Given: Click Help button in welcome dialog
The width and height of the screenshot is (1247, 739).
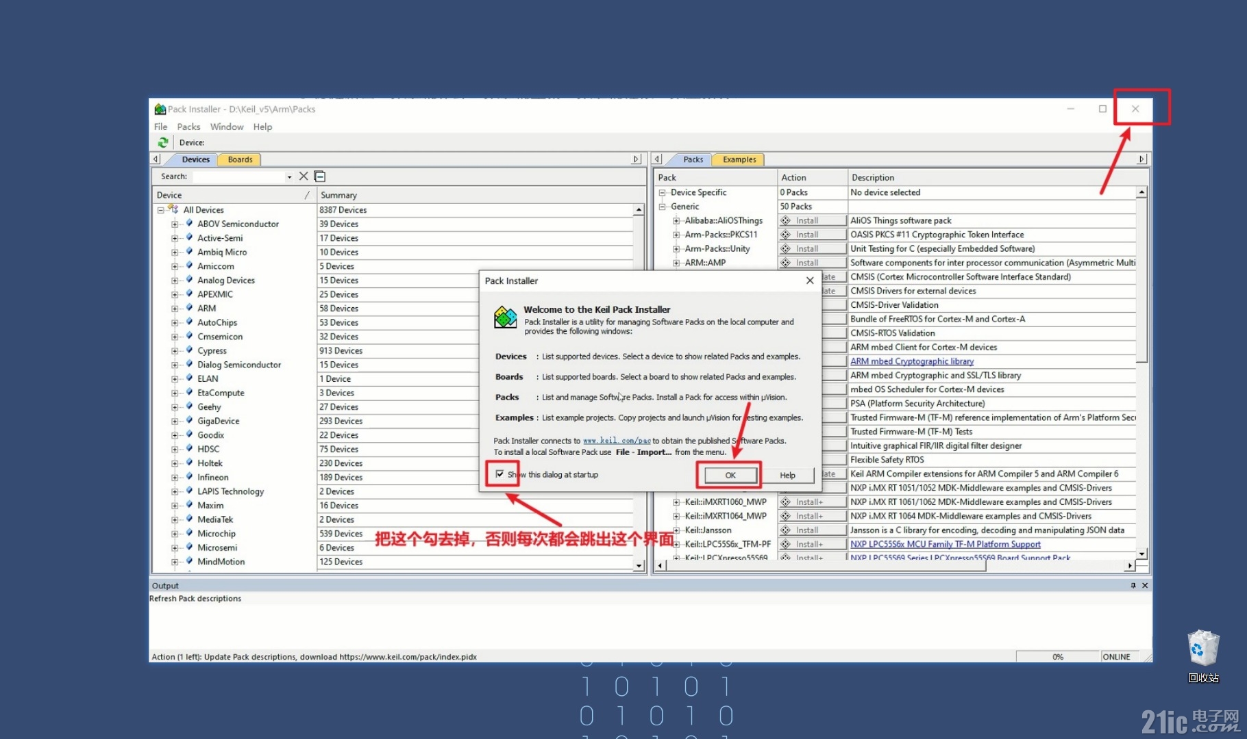Looking at the screenshot, I should 787,475.
